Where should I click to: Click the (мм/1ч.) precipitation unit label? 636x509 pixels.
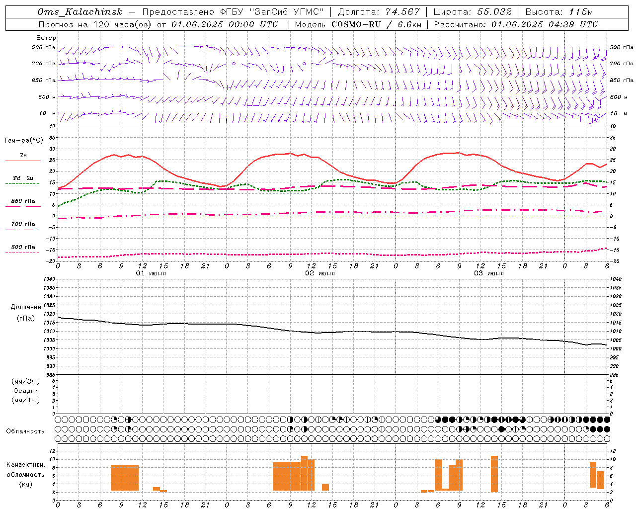pyautogui.click(x=26, y=400)
